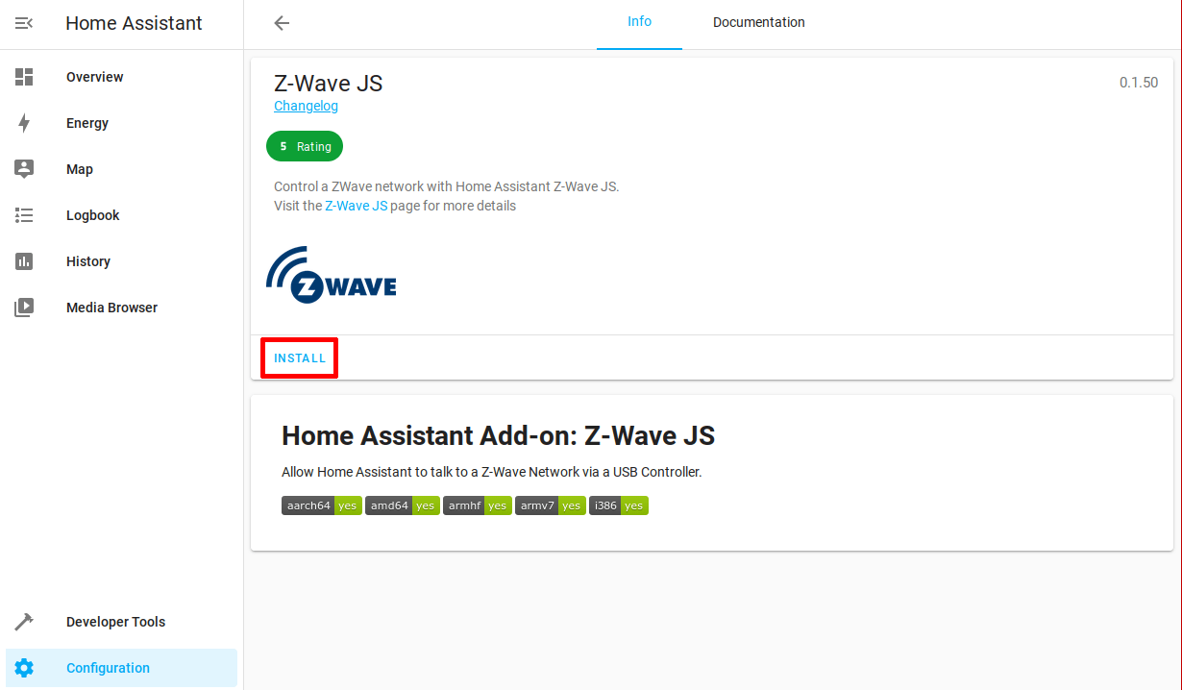The height and width of the screenshot is (690, 1182).
Task: Open Media Browser in the sidebar
Action: pos(121,308)
